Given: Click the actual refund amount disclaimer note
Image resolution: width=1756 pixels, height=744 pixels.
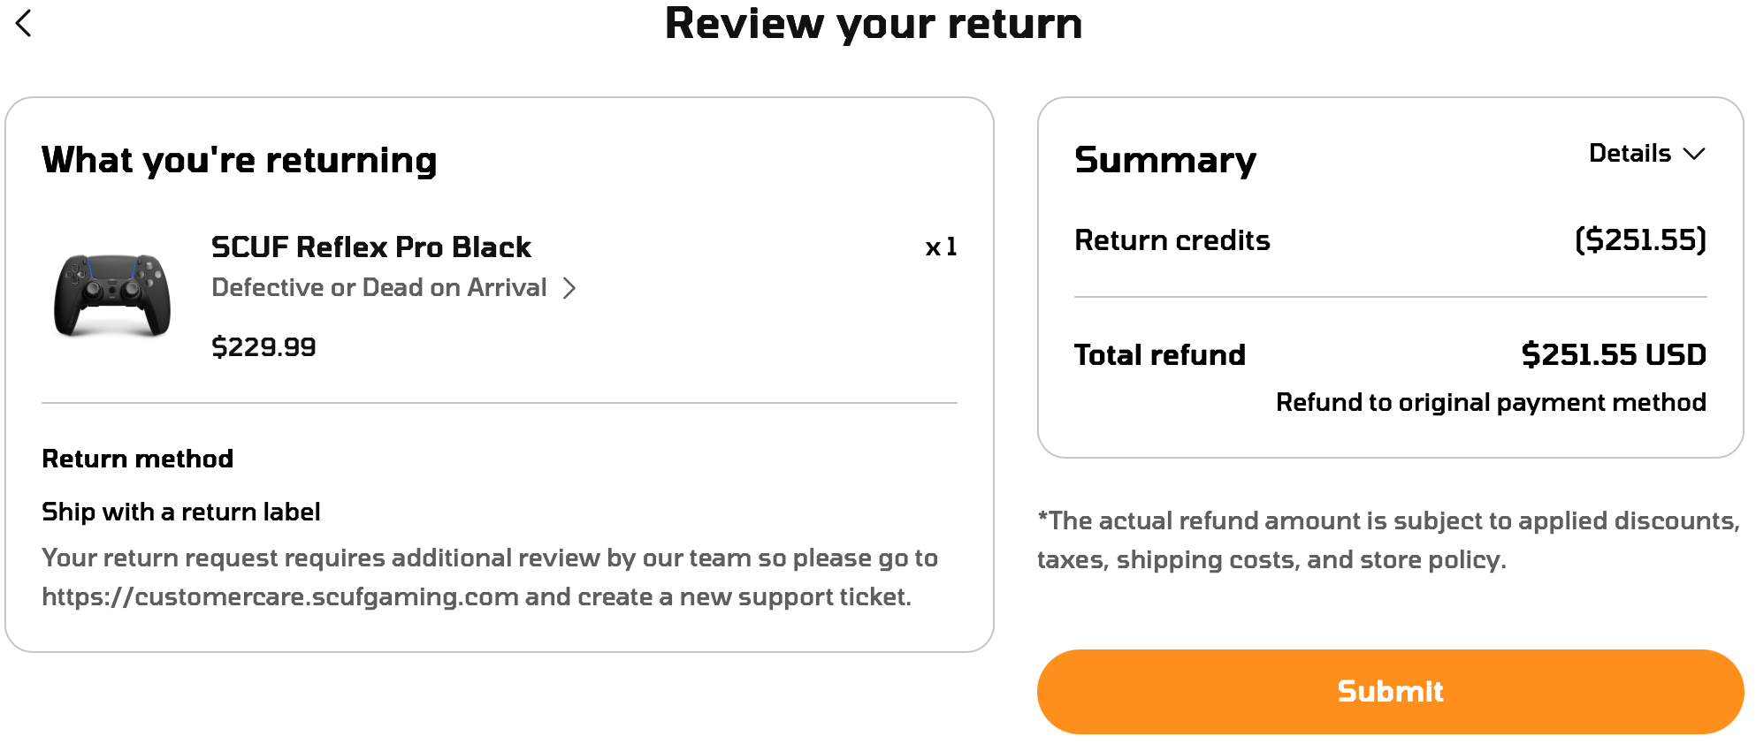Looking at the screenshot, I should 1388,540.
